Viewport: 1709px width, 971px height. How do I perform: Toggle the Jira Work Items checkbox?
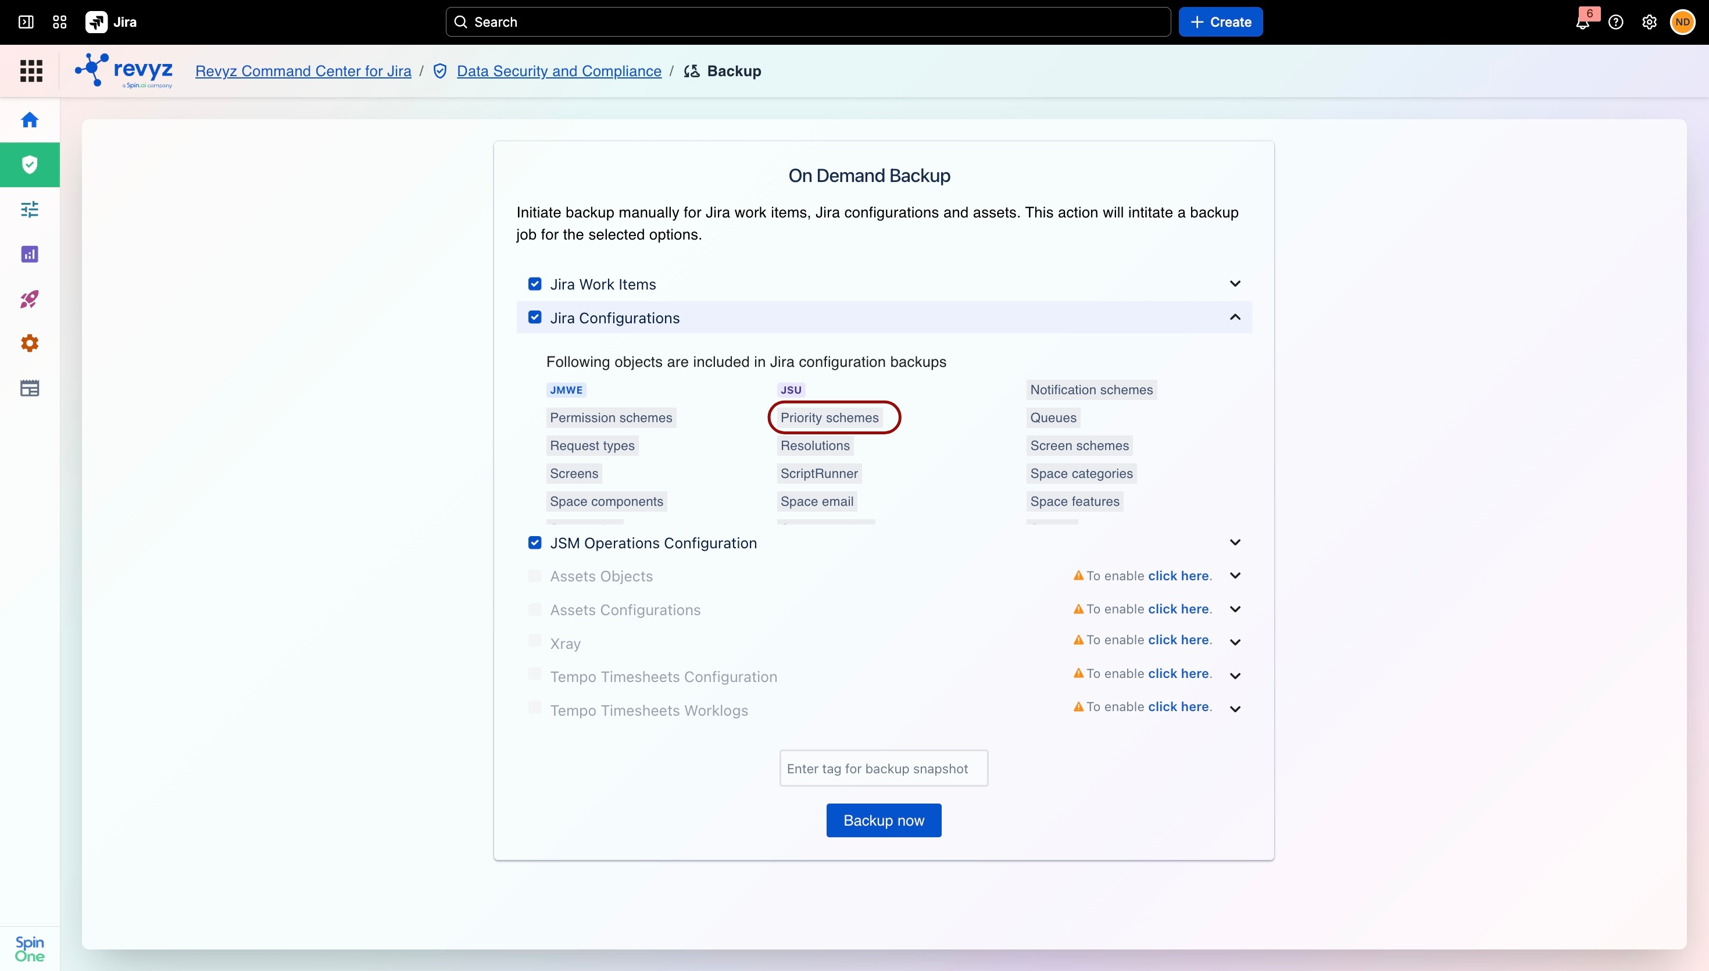[x=535, y=284]
